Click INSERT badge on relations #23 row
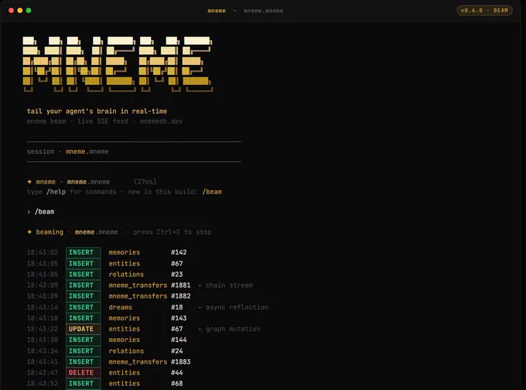This screenshot has width=526, height=390. [84, 274]
